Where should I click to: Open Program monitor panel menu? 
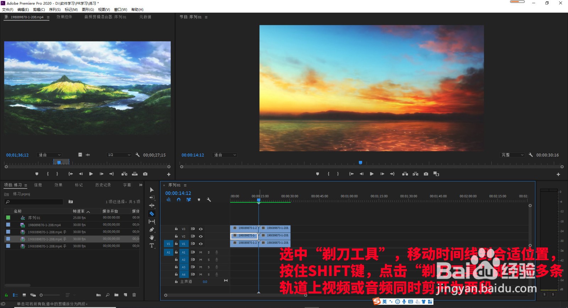(x=206, y=17)
